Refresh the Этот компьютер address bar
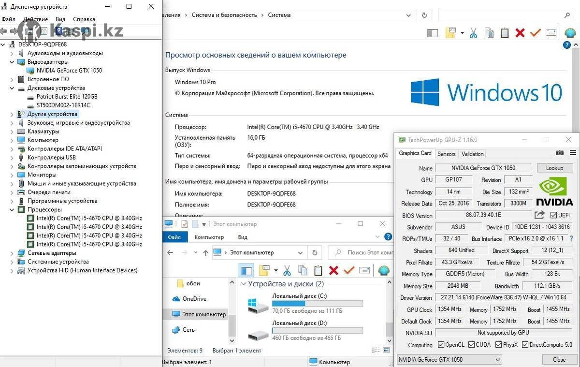The height and width of the screenshot is (367, 580). pos(315,252)
